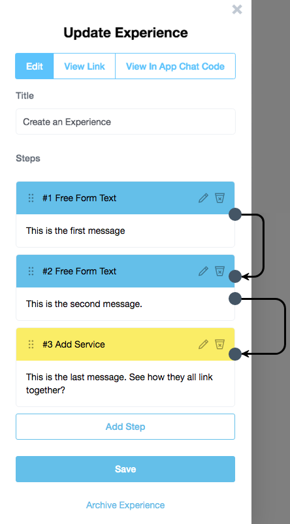290x524 pixels.
Task: Open the editor for #3 Add Service
Action: (x=203, y=344)
